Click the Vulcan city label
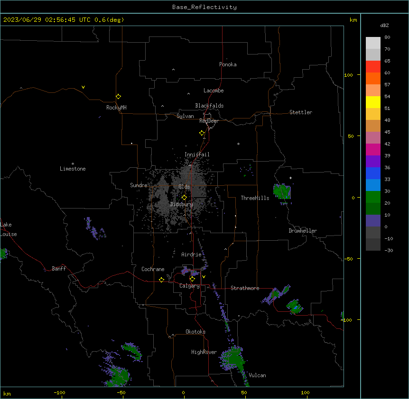This screenshot has height=399, width=409. [258, 375]
